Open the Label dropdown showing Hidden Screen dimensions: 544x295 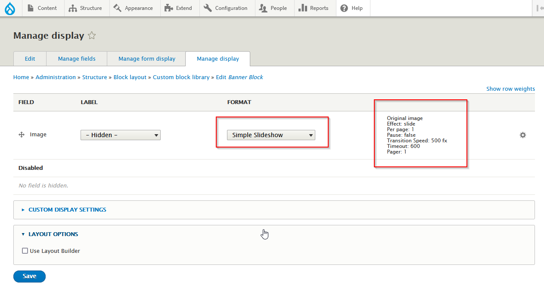(x=121, y=135)
